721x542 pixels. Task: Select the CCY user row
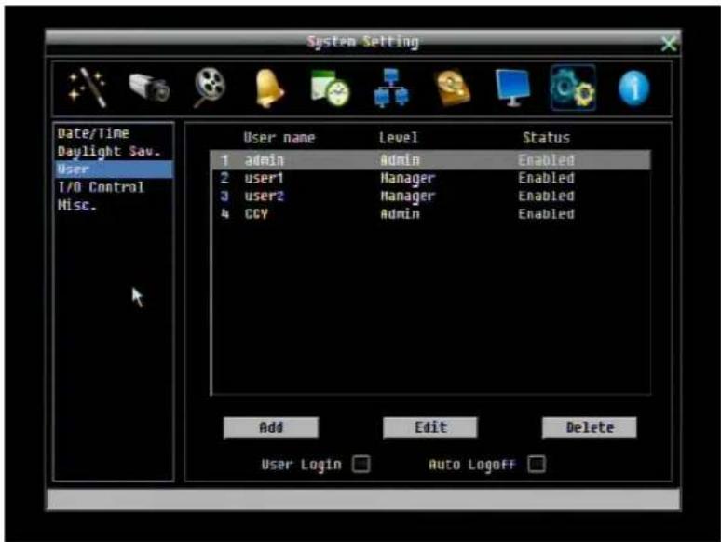[430, 214]
